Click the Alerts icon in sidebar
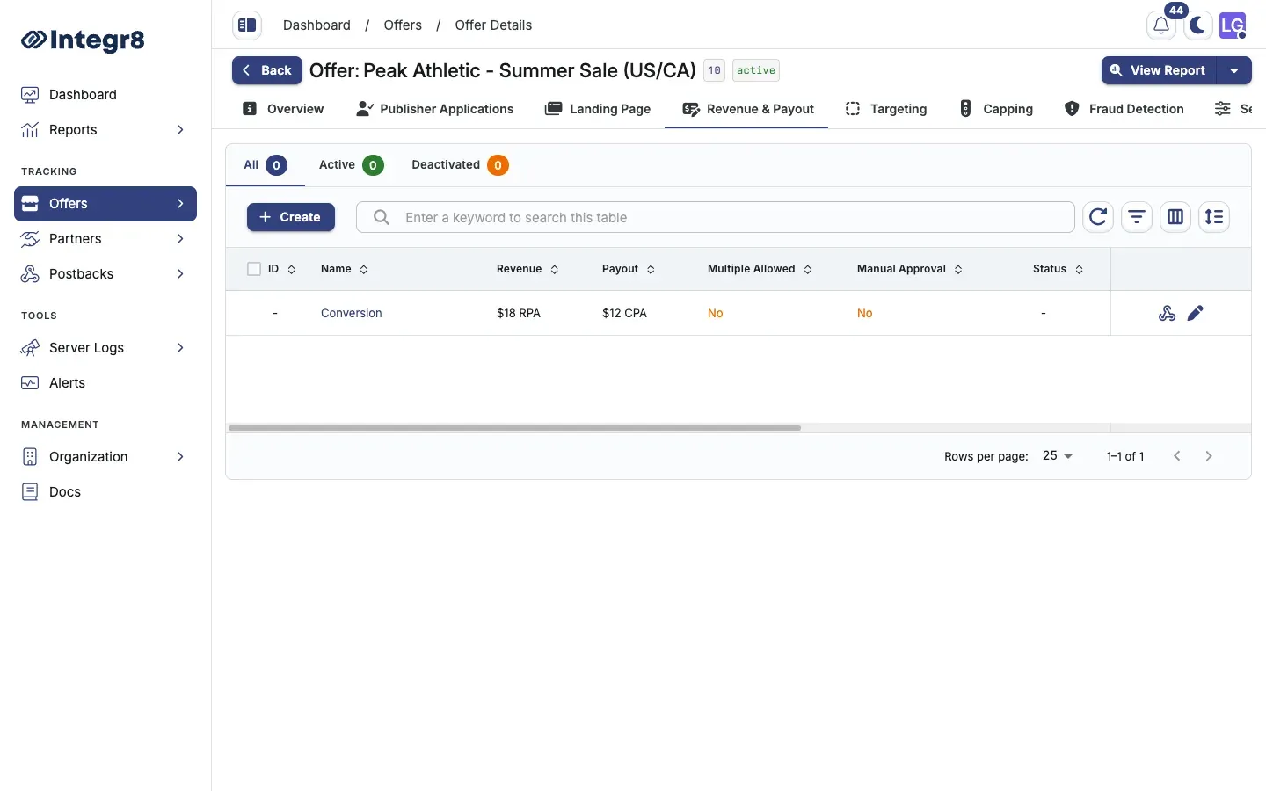The image size is (1266, 791). [x=30, y=383]
